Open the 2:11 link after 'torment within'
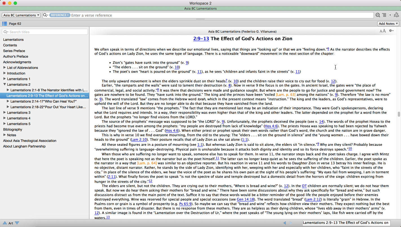 [112, 177]
